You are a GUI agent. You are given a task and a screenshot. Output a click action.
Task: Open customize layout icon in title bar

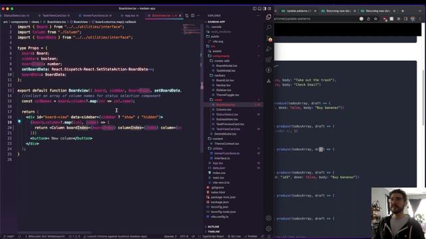click(269, 9)
